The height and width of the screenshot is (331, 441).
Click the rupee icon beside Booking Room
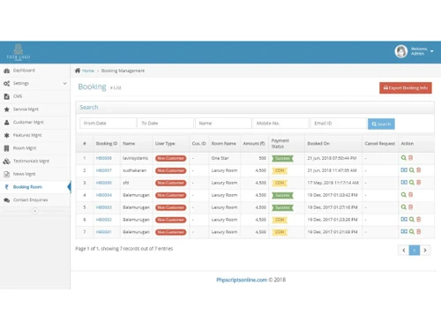[x=6, y=187]
